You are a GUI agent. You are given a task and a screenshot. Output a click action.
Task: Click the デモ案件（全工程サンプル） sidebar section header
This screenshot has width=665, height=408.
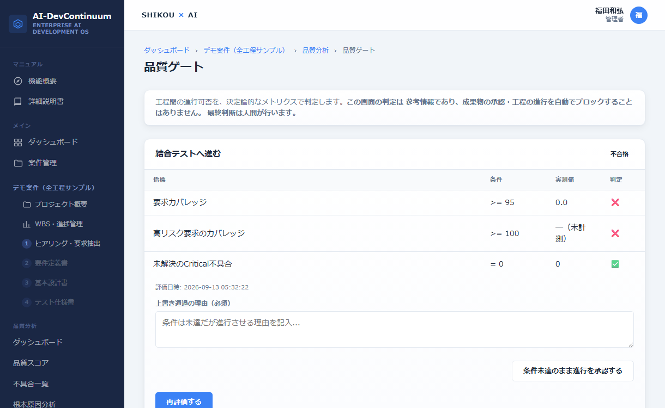pyautogui.click(x=54, y=188)
